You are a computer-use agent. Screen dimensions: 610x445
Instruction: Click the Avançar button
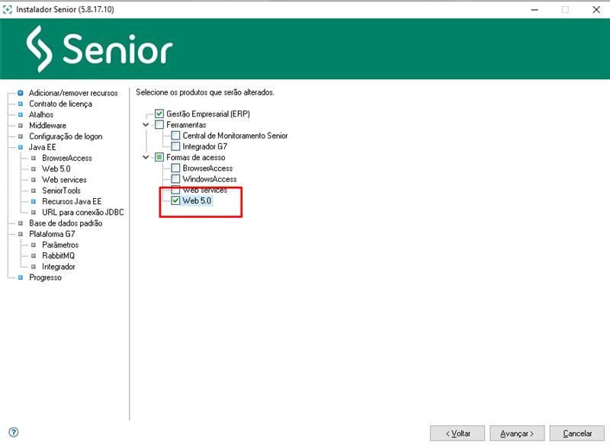[x=517, y=434]
